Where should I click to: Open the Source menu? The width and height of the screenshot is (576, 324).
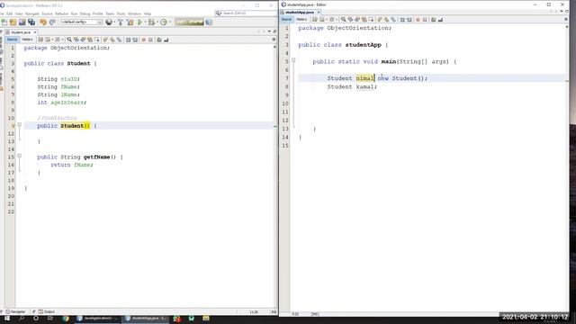pyautogui.click(x=47, y=13)
